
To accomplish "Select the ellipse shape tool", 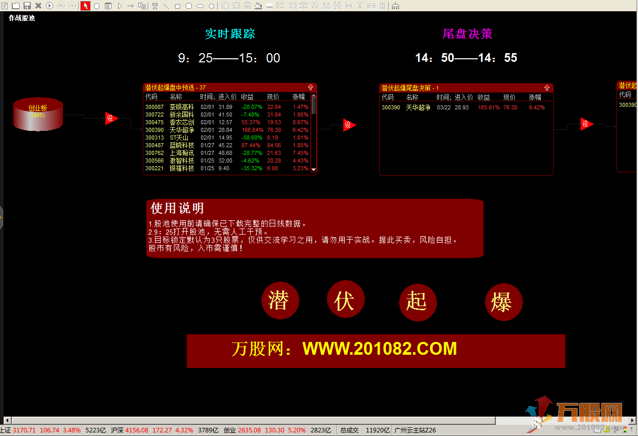I will 200,6.
